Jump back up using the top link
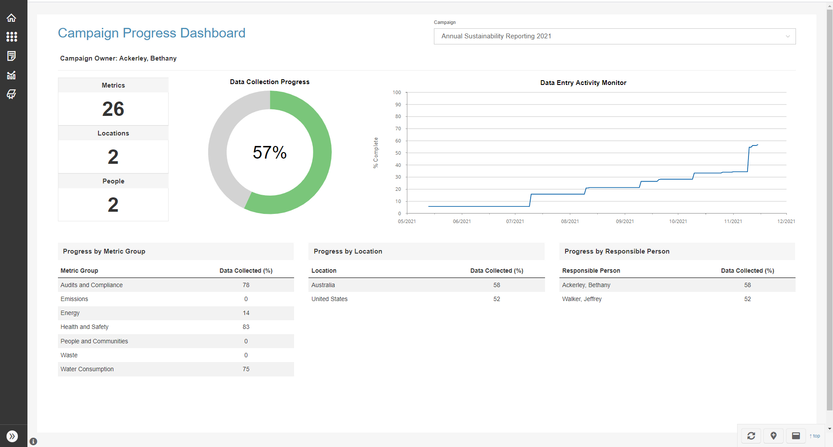This screenshot has height=447, width=833. (x=815, y=436)
